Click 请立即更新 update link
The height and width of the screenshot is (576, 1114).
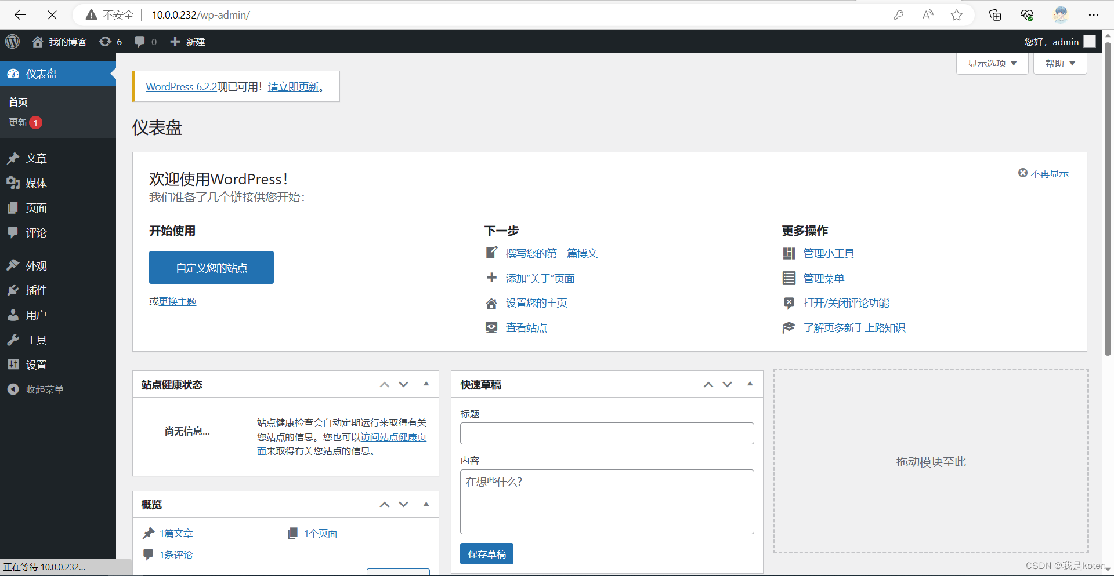click(294, 86)
